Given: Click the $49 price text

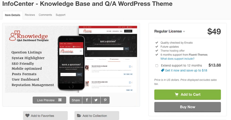Looking at the screenshot, I should coord(214,31).
